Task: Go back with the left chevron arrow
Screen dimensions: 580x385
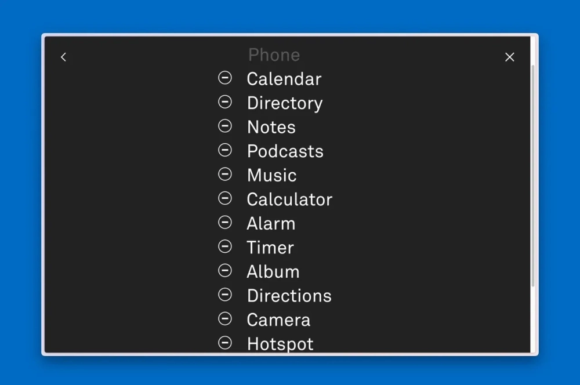Action: coord(63,57)
